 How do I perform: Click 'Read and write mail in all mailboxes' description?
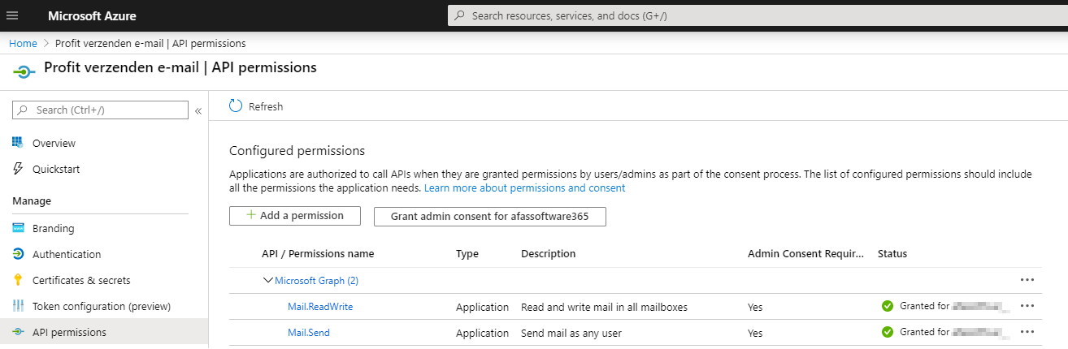tap(604, 308)
